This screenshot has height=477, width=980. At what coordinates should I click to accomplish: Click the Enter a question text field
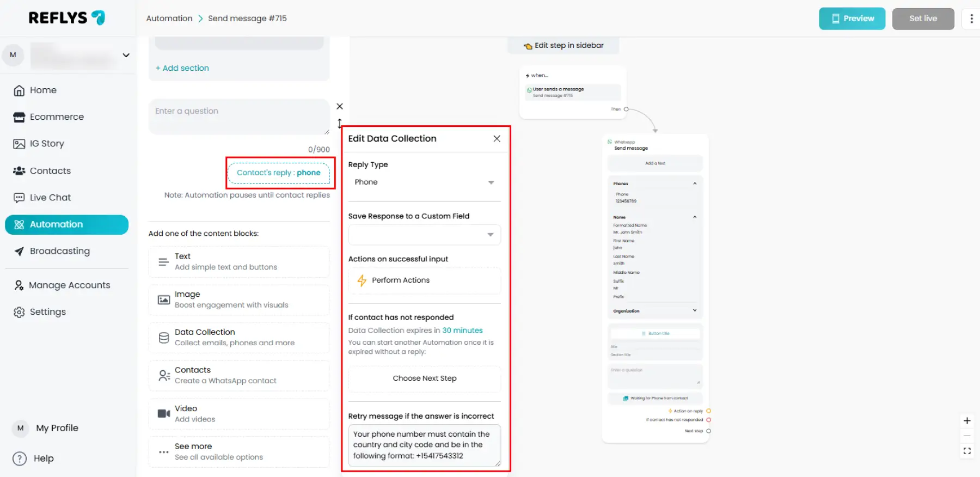(x=238, y=117)
